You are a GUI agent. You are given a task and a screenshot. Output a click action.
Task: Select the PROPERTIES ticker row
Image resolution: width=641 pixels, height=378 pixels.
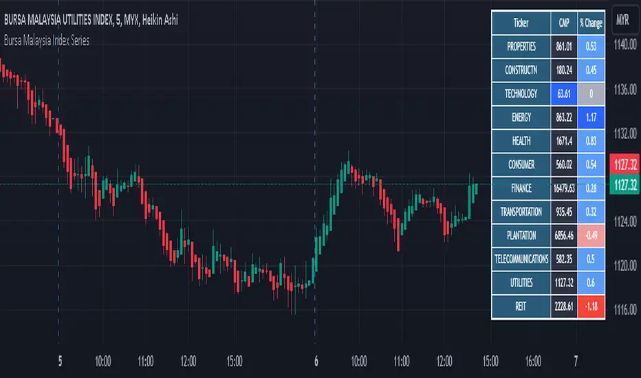547,47
